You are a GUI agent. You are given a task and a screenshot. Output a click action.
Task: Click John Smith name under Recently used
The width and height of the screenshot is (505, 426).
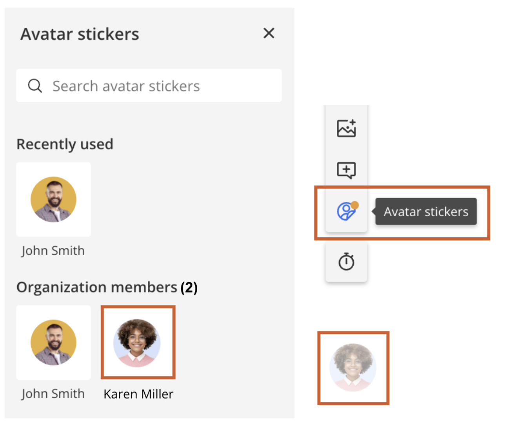53,251
